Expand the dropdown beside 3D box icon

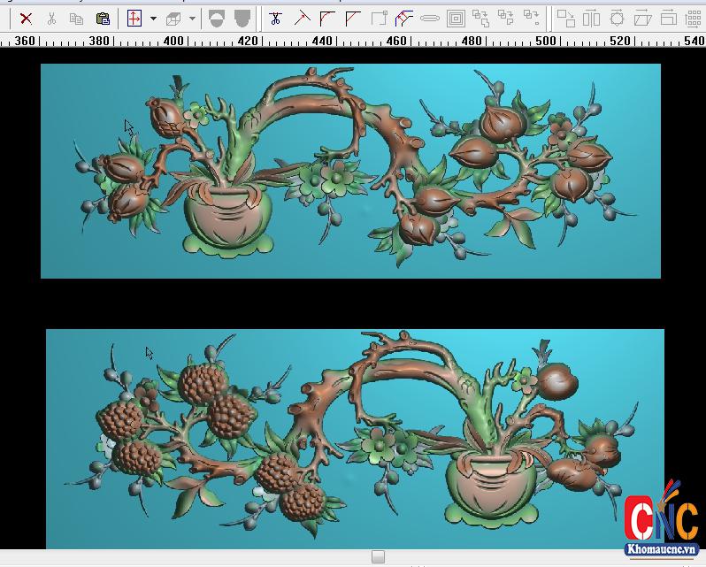click(x=192, y=18)
